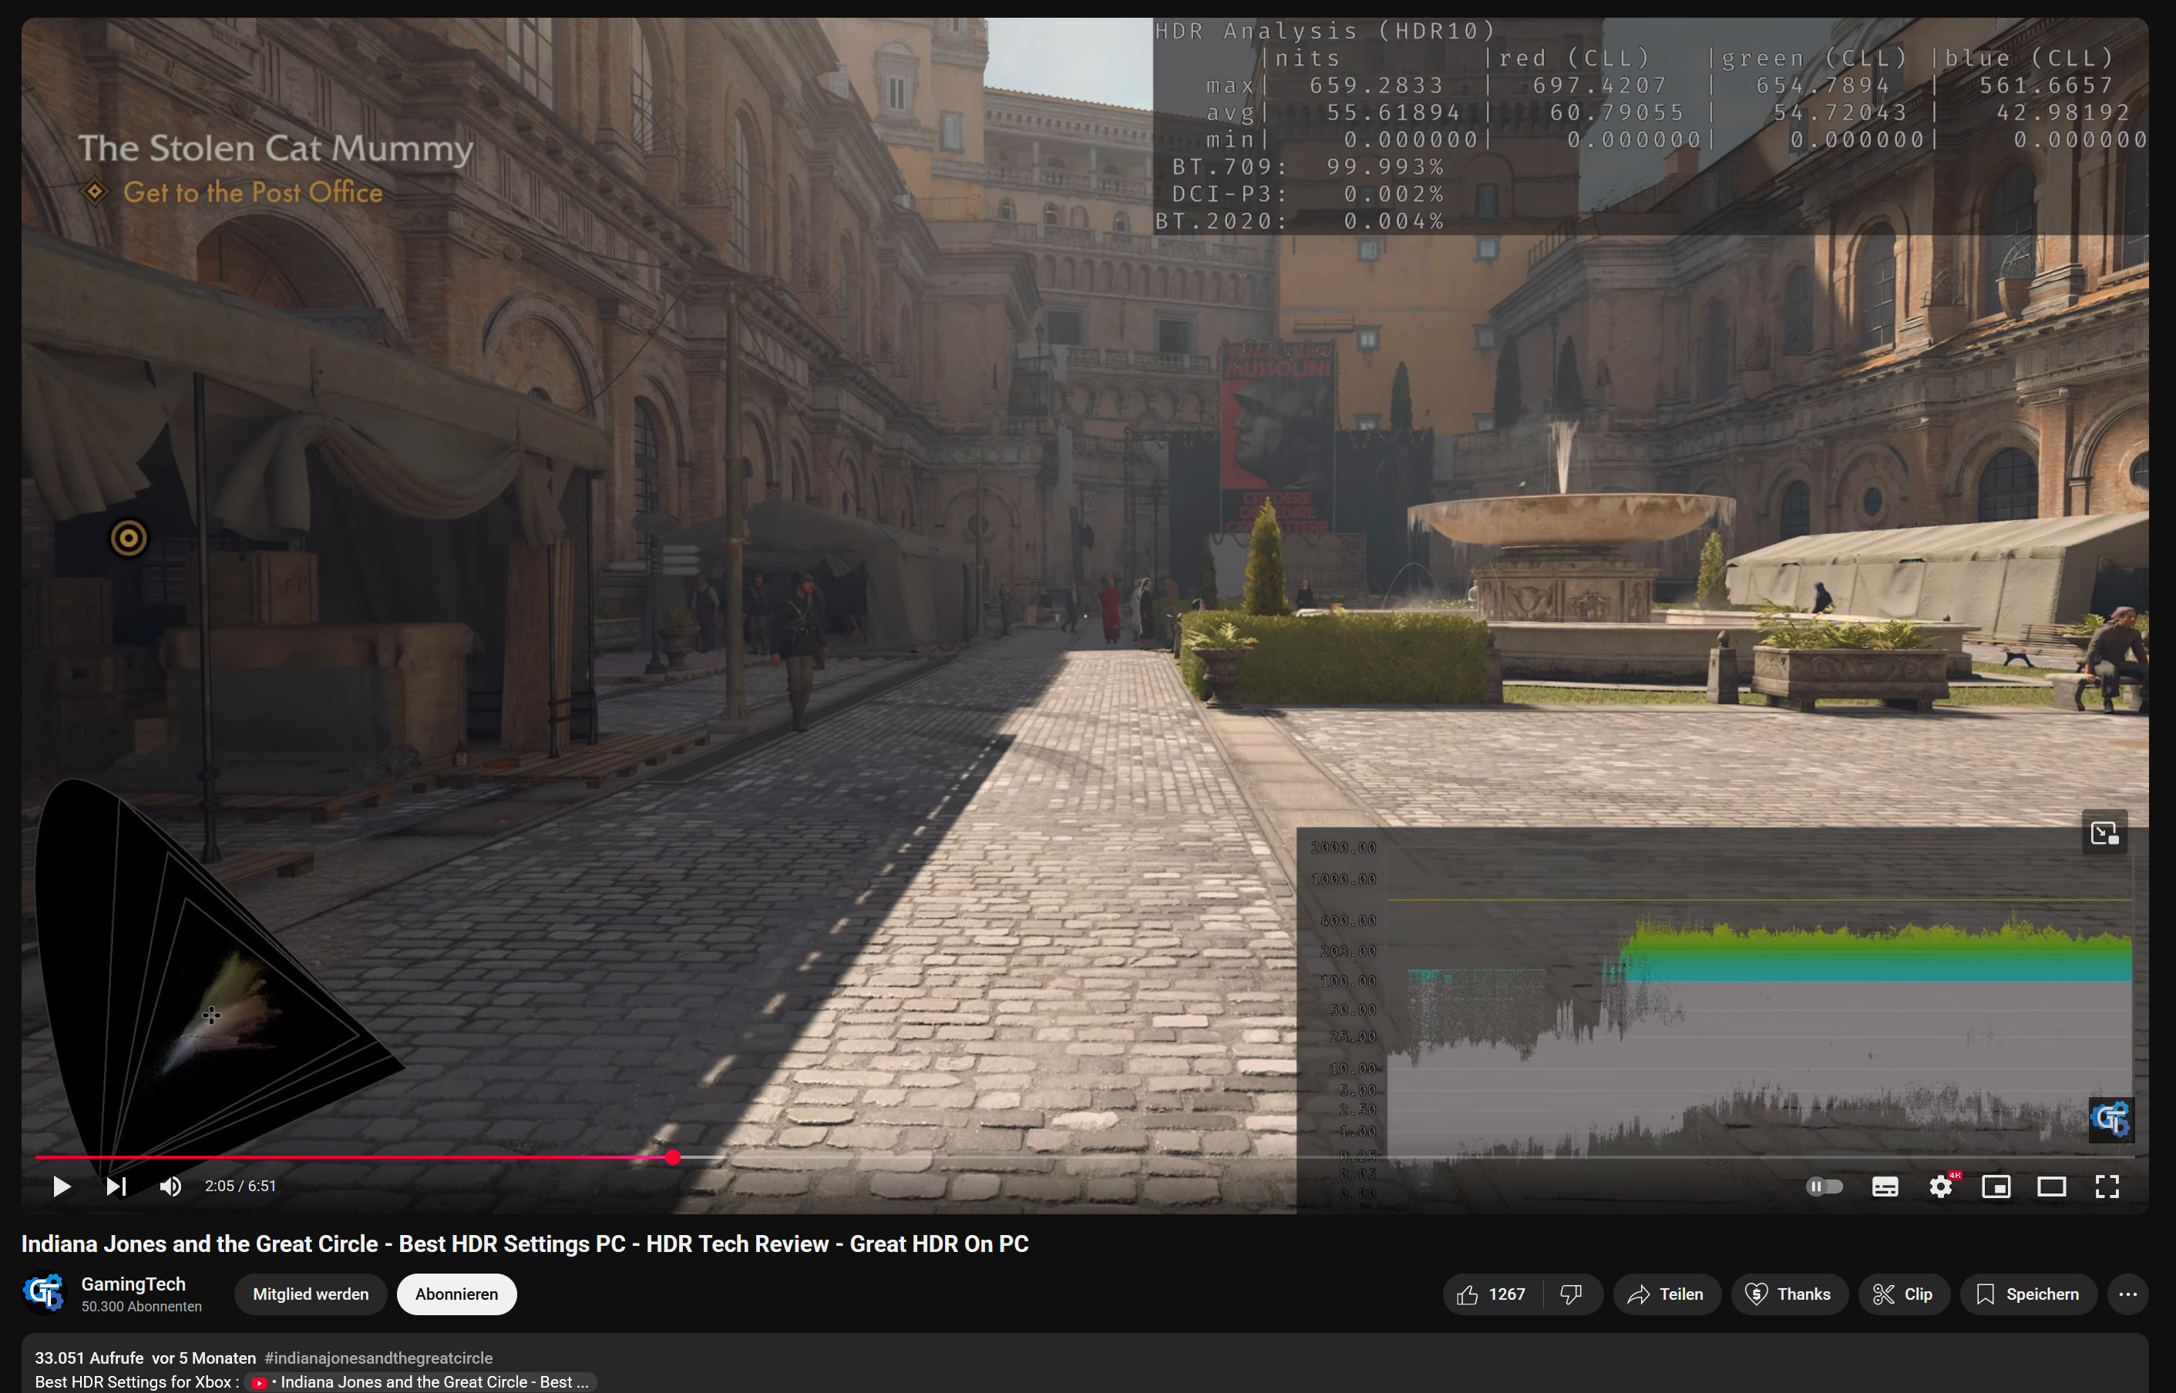2176x1393 pixels.
Task: Enable theater mode
Action: point(2052,1186)
